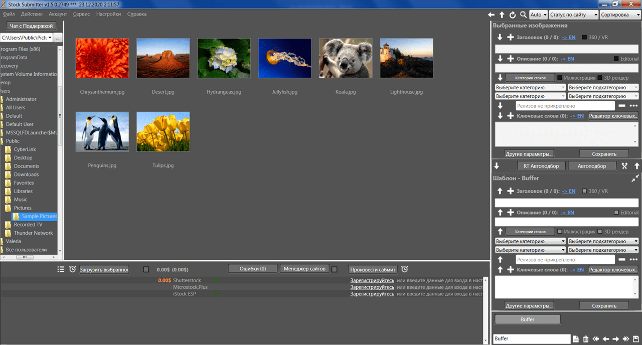Click plus icon next to Ключевые слова in Выбранные изображения

pos(511,116)
